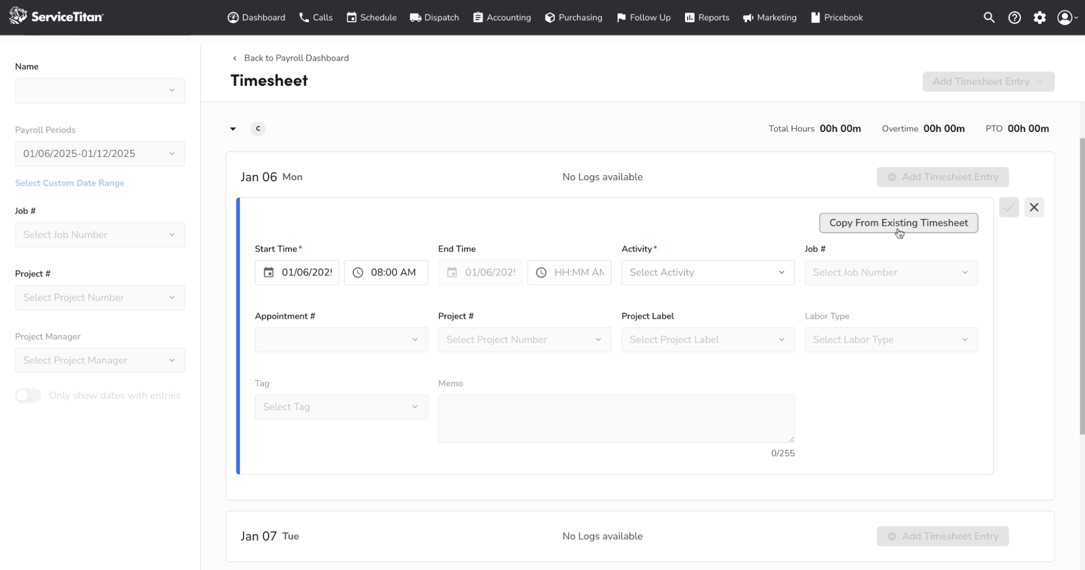Confirm the entry with the checkmark button
Screen dimensions: 1085x570
[x=1008, y=207]
